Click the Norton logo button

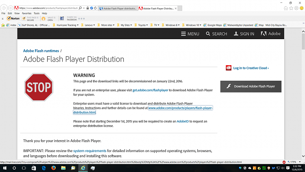[x=13, y=18]
